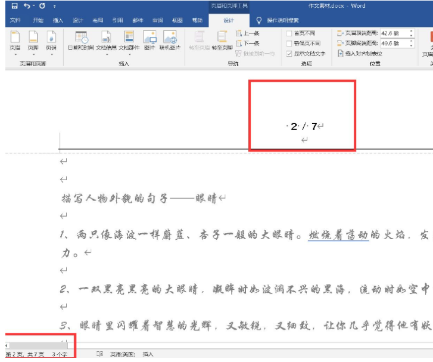433x362 pixels.
Task: Click the 转至页眉 icon
Action: point(200,37)
